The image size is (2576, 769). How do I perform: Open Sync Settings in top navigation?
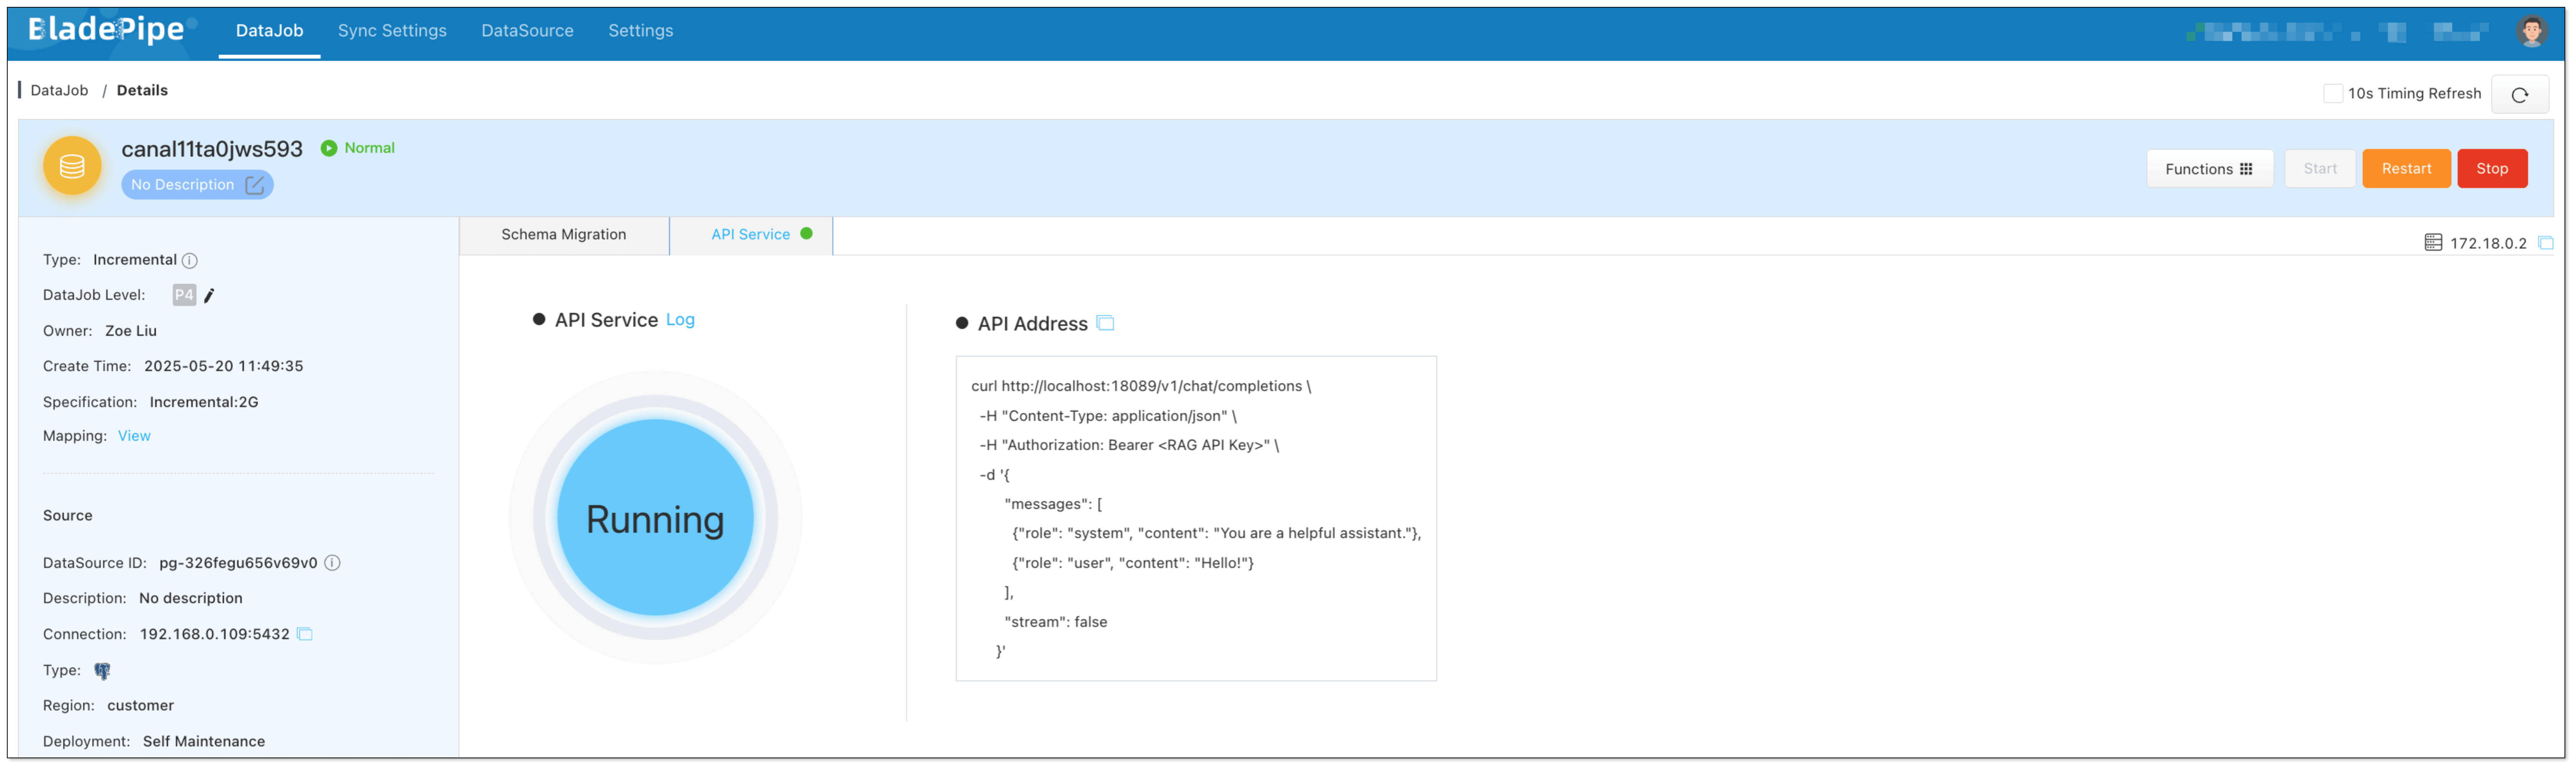pos(392,30)
